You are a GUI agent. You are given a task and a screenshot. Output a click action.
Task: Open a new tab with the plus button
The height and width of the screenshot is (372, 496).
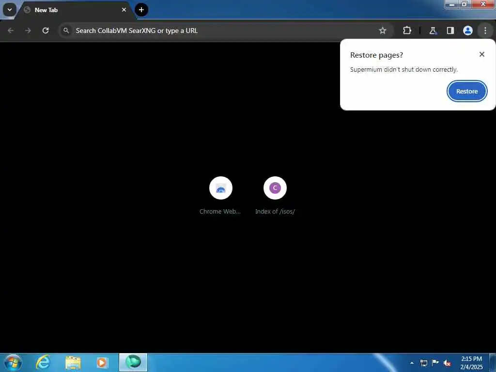point(141,10)
